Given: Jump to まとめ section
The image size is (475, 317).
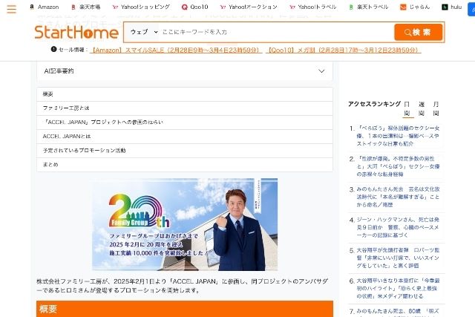Looking at the screenshot, I should tap(185, 165).
